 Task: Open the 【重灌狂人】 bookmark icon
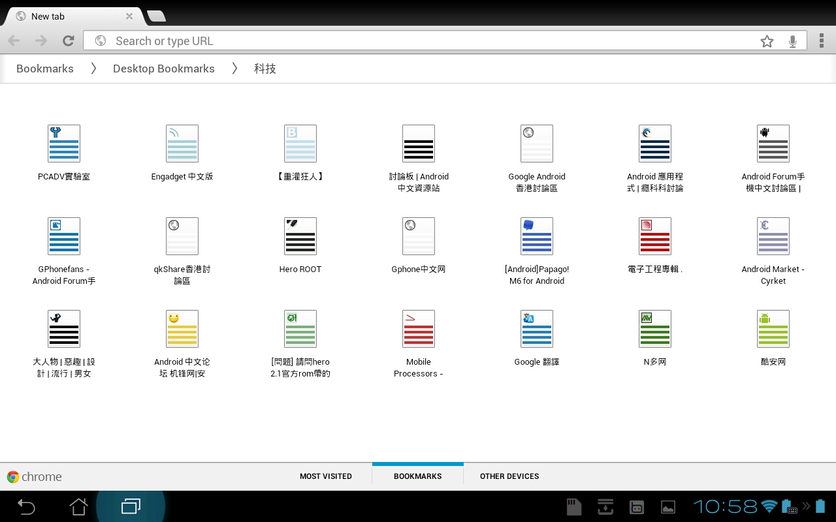click(300, 144)
